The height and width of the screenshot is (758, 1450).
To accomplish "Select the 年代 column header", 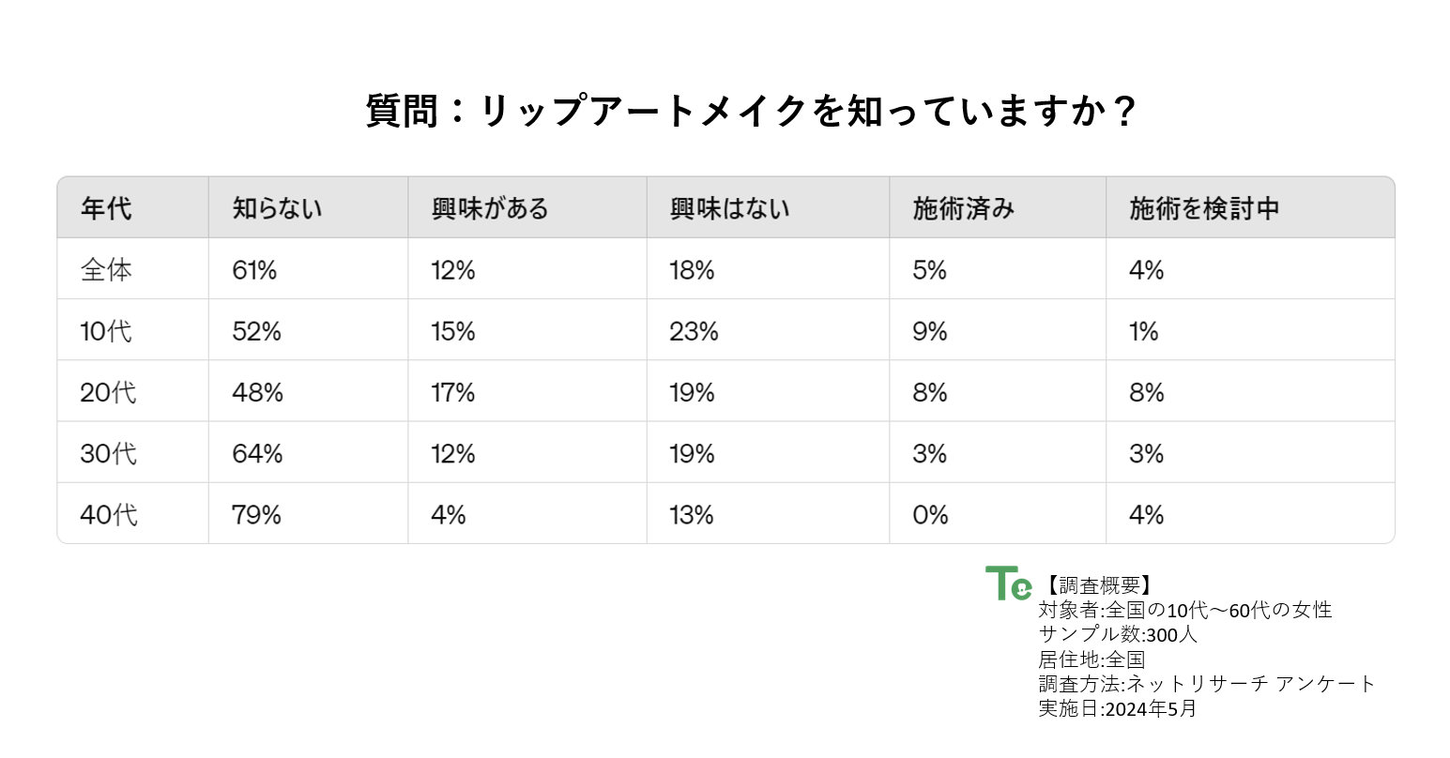I will tap(106, 208).
